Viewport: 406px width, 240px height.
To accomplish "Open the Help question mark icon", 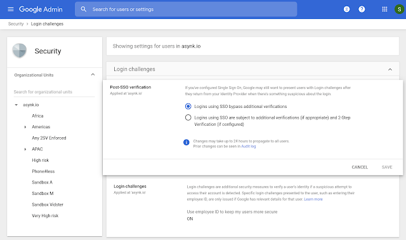I will (x=362, y=10).
